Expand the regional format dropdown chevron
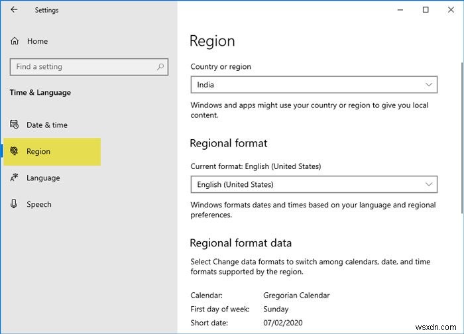This screenshot has height=334, width=464. [x=428, y=184]
